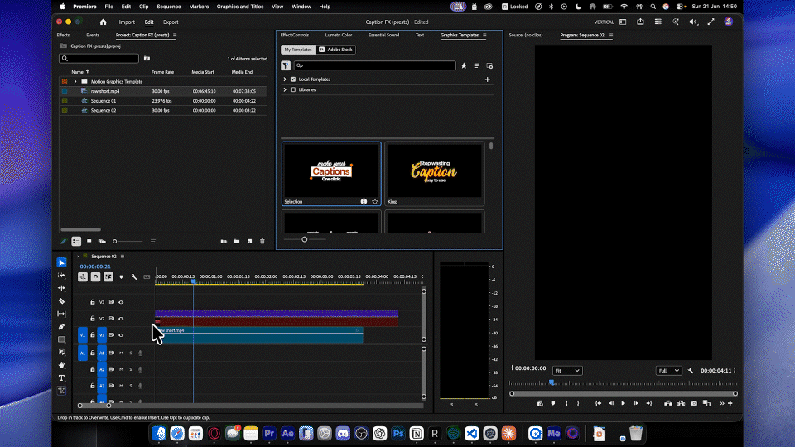Click Mark Out bracket in Program monitor
795x447 pixels.
tap(578, 403)
